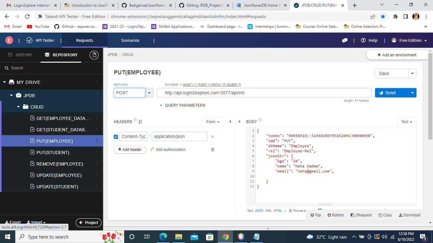Open the Form headers view dropdown
Screen dimensions: 433x243
213,122
